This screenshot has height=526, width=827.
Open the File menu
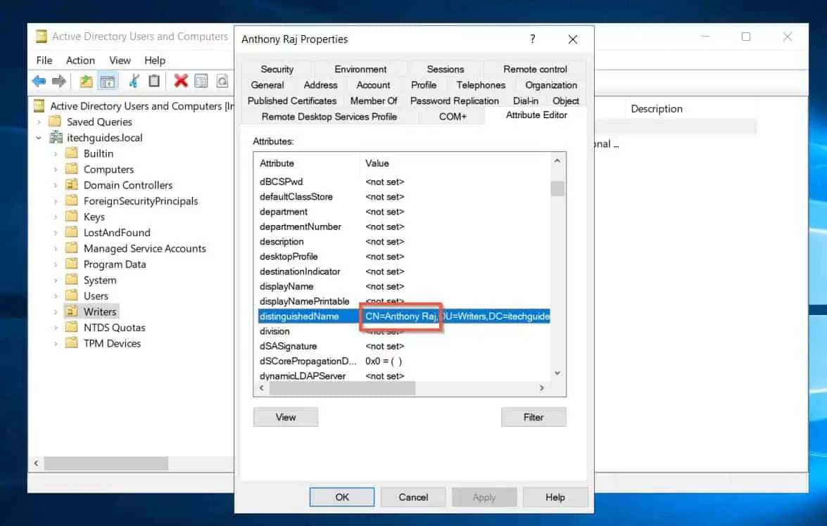(44, 60)
